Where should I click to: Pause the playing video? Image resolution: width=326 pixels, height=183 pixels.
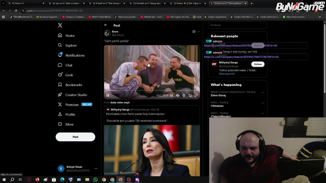point(108,96)
